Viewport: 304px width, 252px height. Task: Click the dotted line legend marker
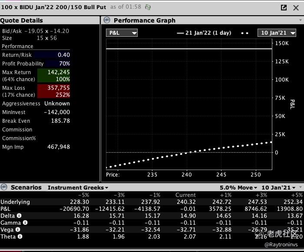tap(245, 33)
